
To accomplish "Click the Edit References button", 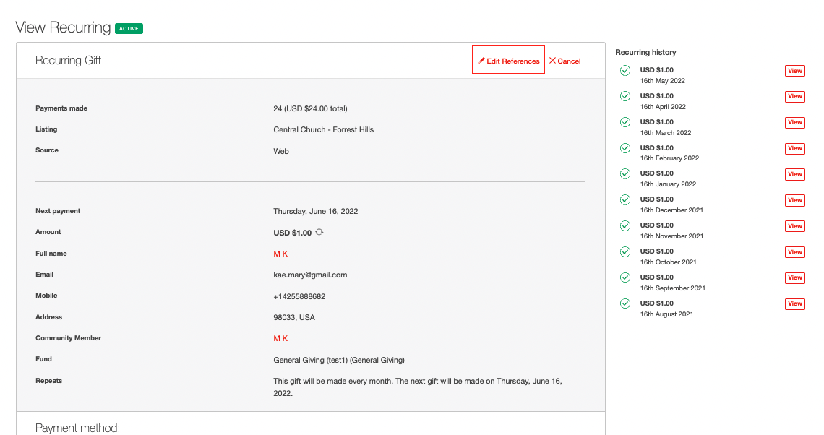I will [508, 61].
